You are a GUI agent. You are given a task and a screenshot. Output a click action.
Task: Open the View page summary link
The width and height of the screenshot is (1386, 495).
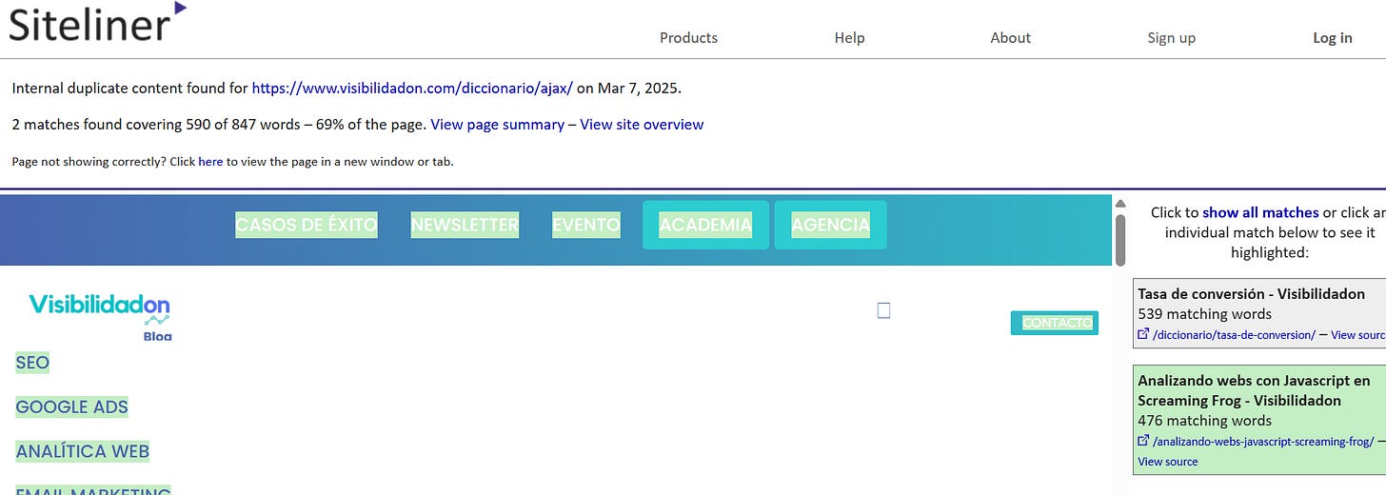(497, 125)
